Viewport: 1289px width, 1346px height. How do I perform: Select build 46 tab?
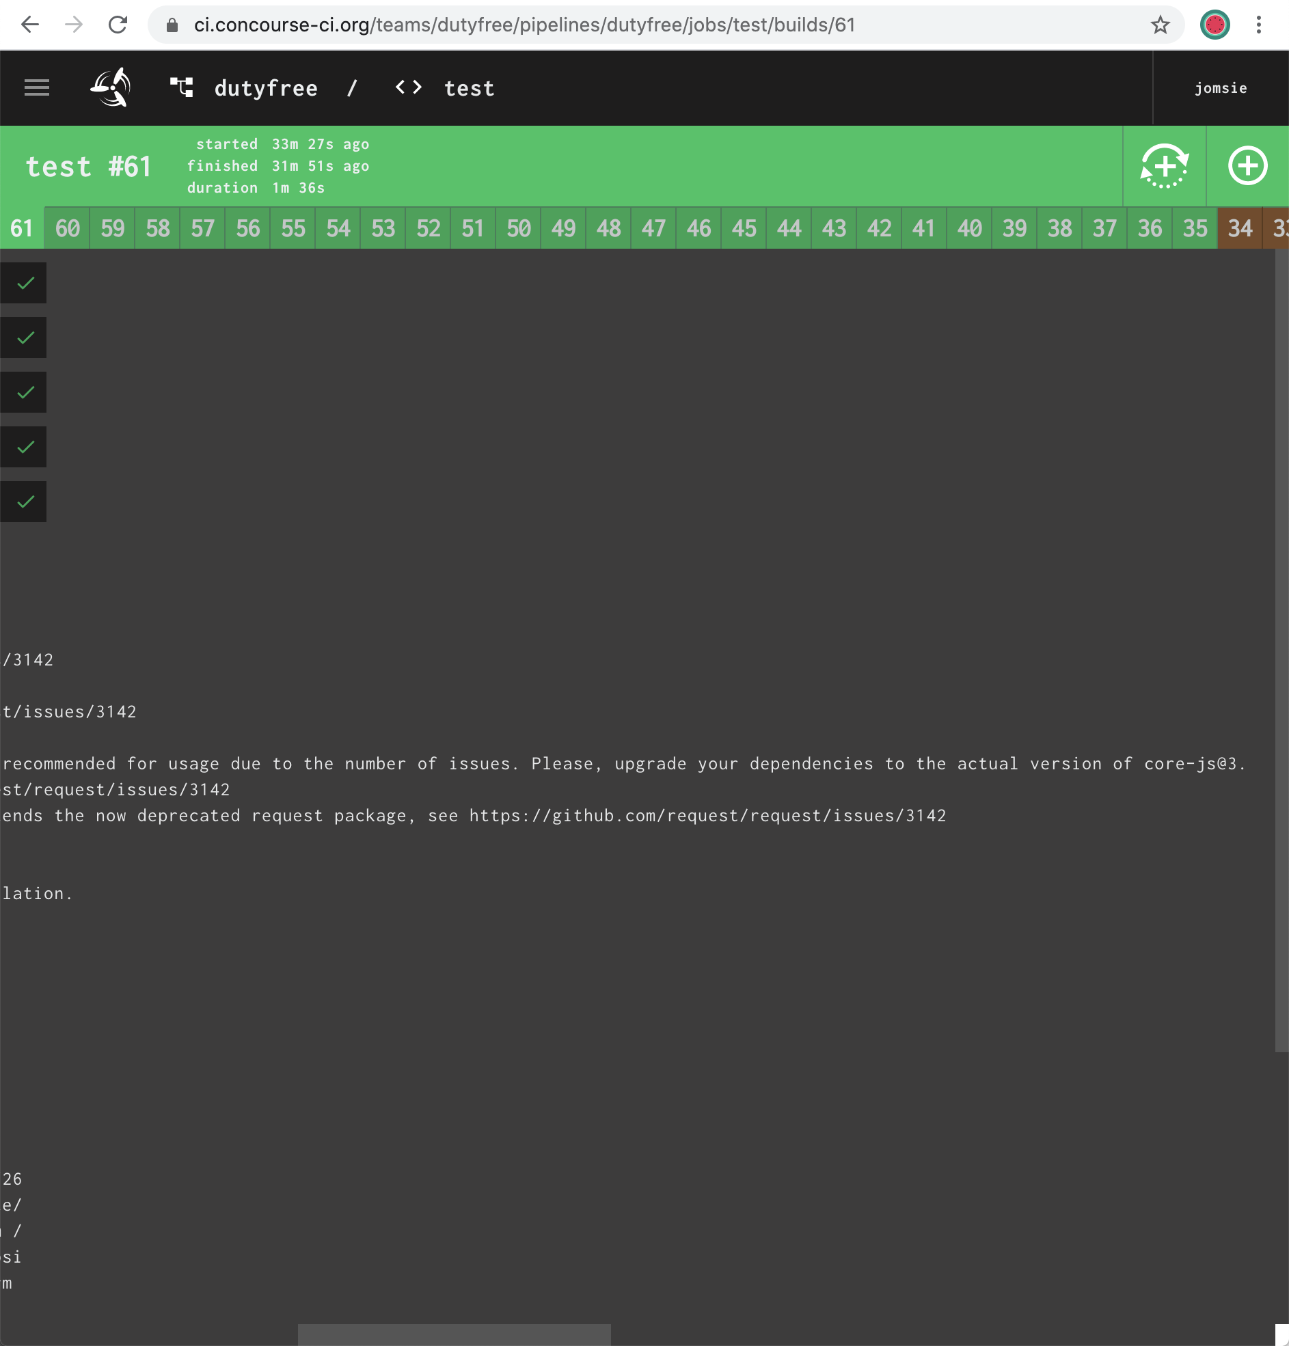[x=698, y=228]
